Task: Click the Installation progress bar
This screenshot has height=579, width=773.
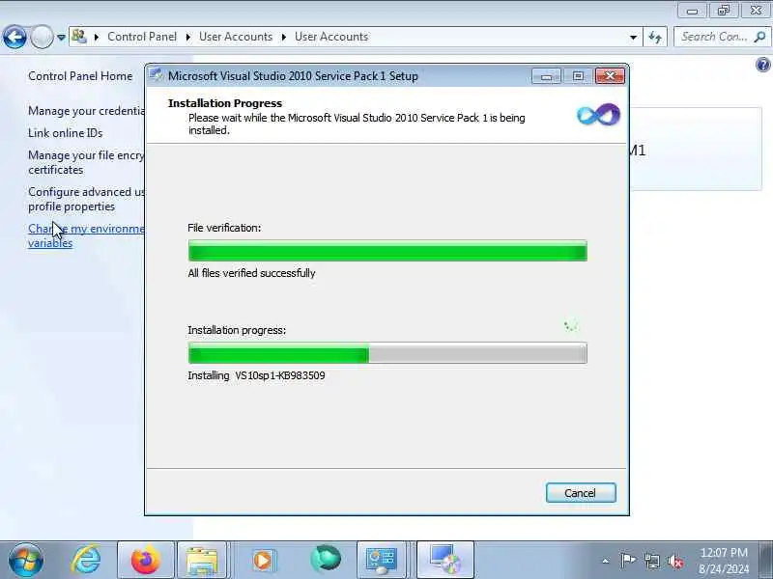Action: pos(387,353)
